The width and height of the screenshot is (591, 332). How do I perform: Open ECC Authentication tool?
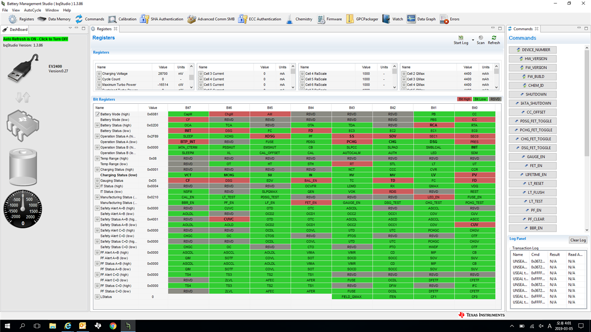[259, 19]
